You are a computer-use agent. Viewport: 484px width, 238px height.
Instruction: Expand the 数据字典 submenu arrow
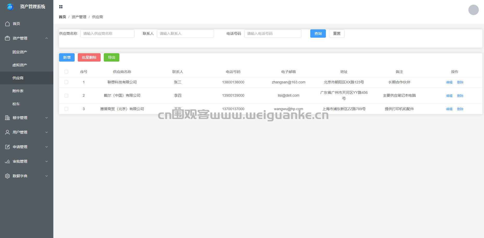click(x=47, y=176)
